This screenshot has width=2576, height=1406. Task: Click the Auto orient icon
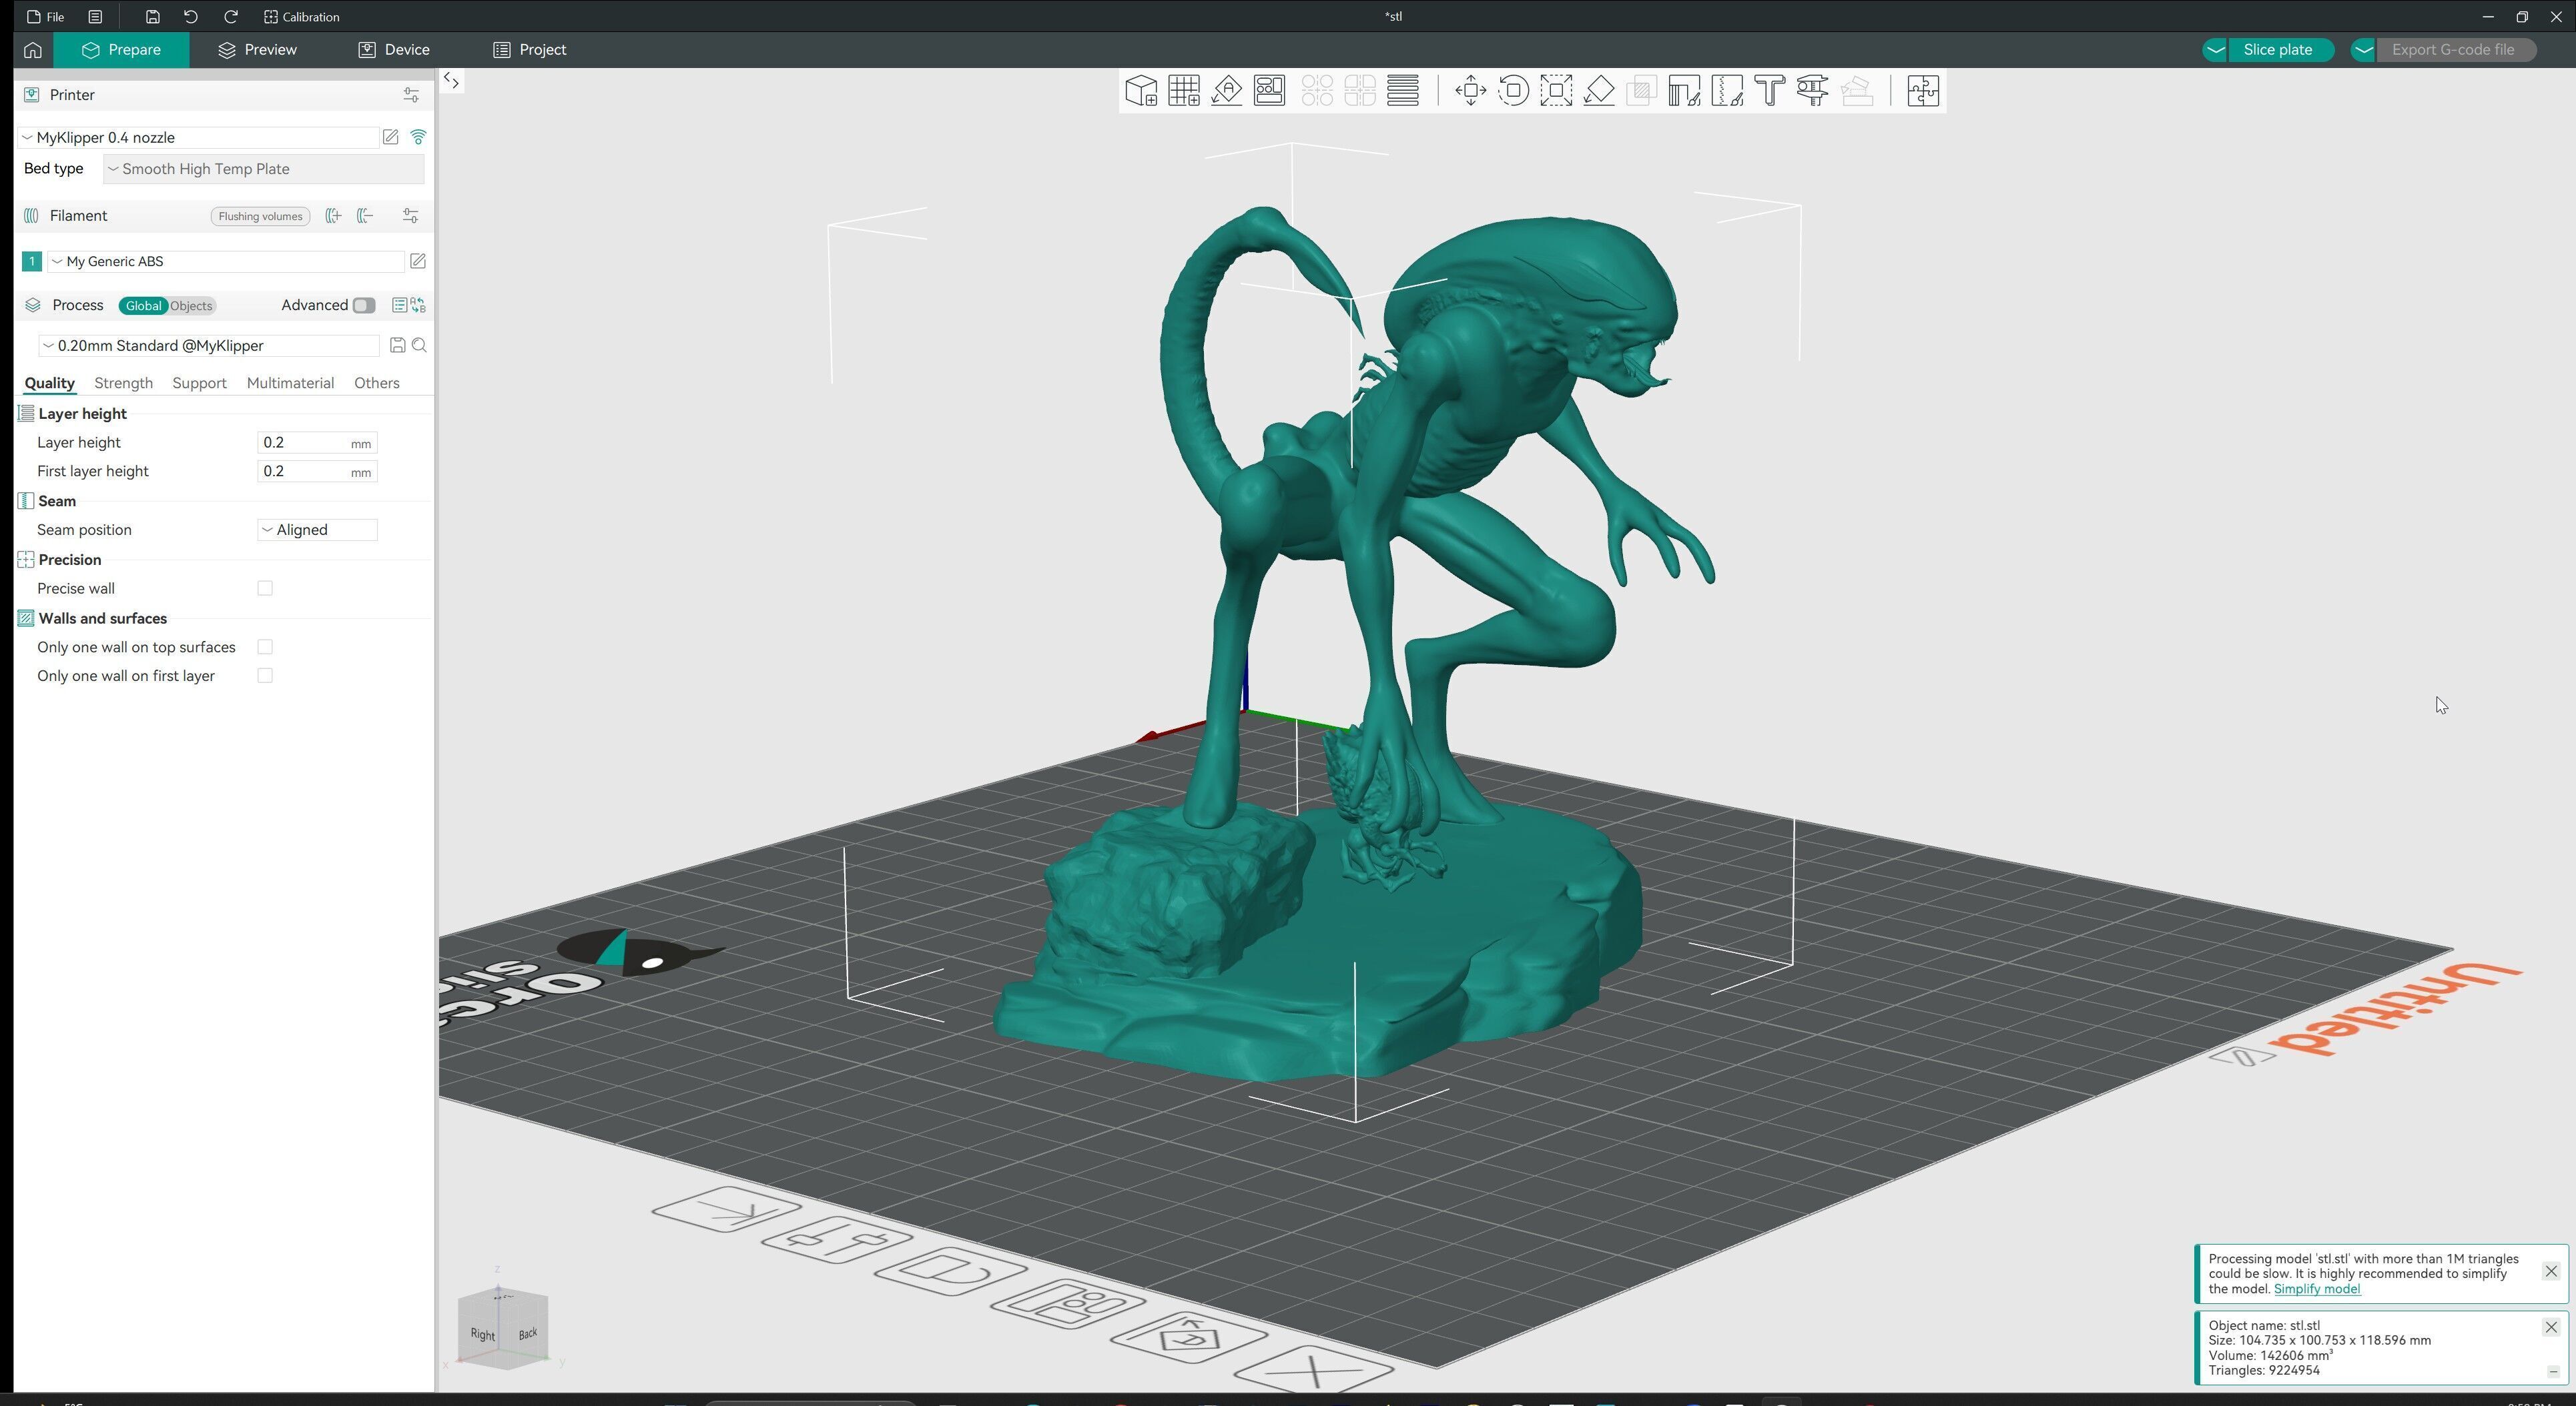coord(1227,91)
